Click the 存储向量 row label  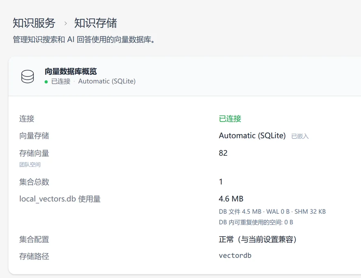(x=34, y=153)
